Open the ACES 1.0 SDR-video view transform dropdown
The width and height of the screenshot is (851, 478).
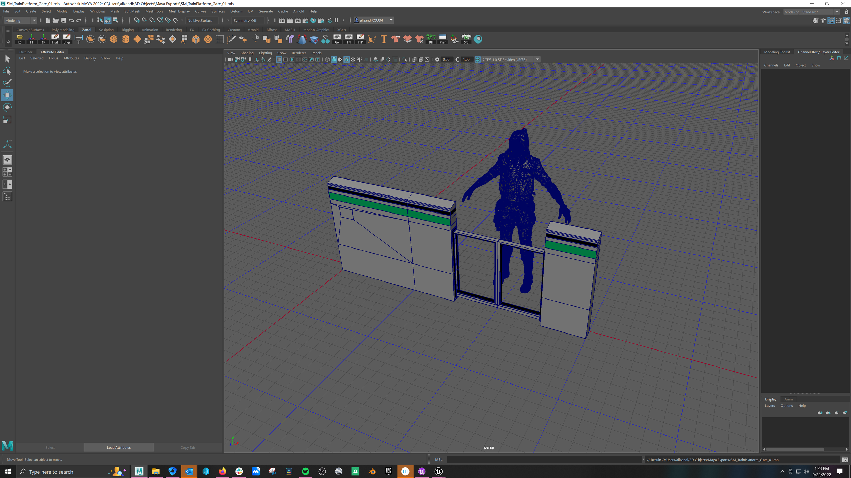[x=511, y=59]
